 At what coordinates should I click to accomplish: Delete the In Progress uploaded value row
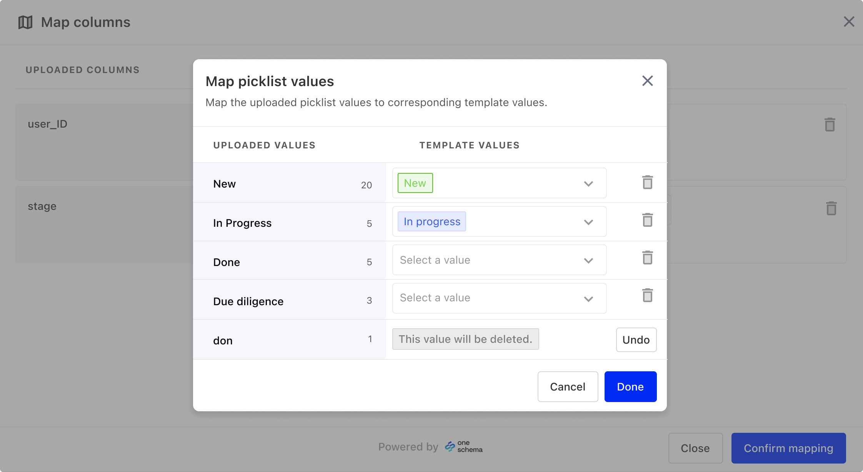pos(647,220)
